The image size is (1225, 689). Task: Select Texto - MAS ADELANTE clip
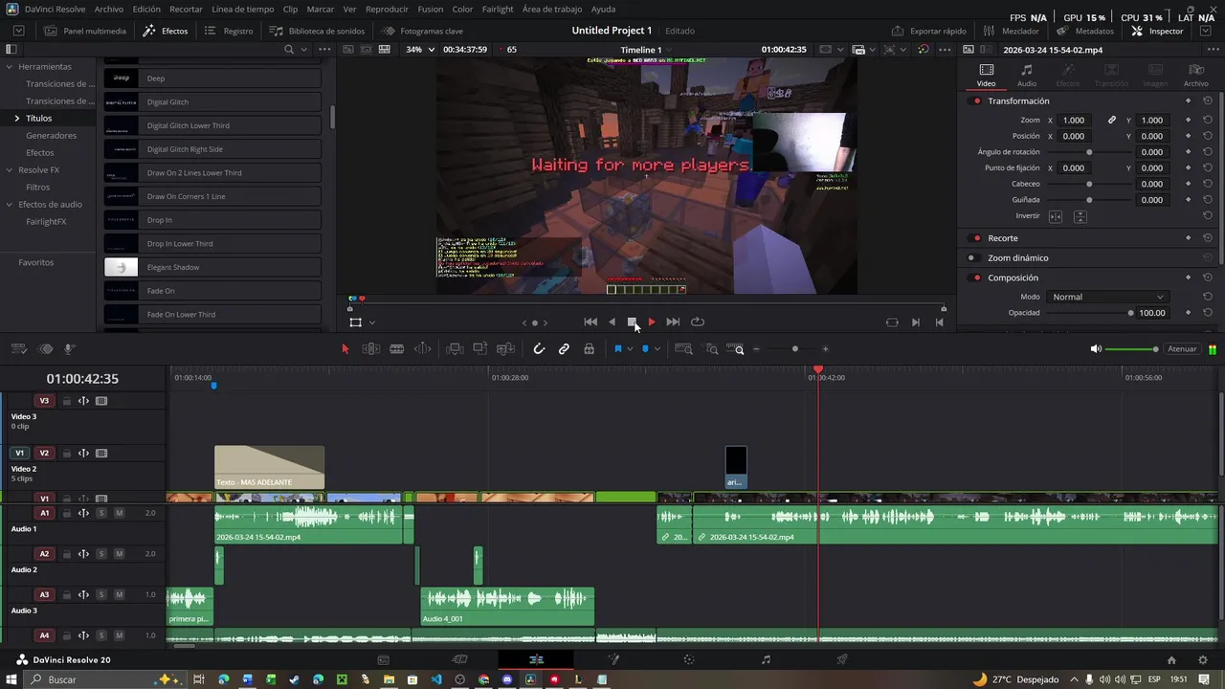pos(269,468)
